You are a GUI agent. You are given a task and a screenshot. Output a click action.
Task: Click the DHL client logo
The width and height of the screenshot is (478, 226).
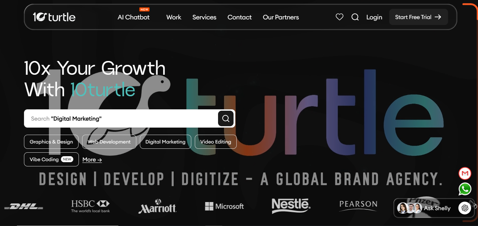pyautogui.click(x=24, y=206)
